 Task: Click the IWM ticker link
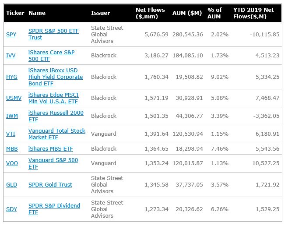click(12, 116)
